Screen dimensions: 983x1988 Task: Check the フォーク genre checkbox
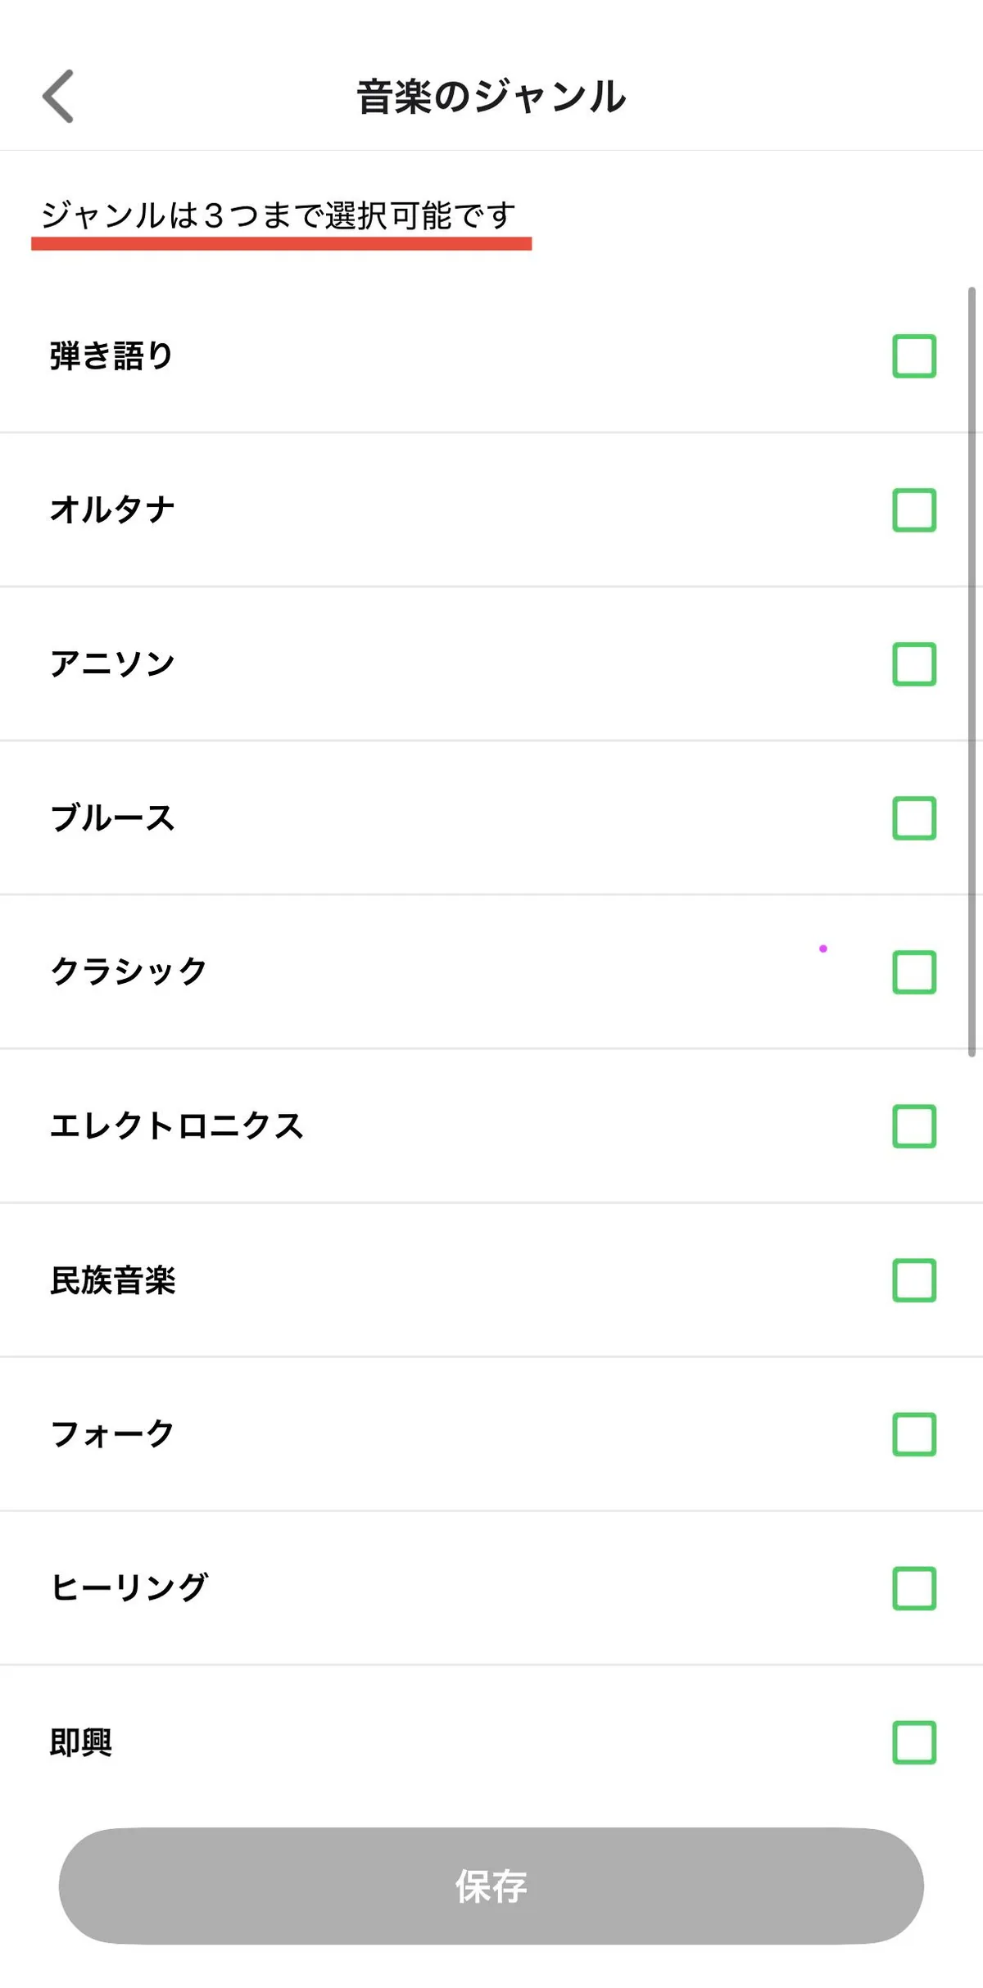pos(914,1433)
